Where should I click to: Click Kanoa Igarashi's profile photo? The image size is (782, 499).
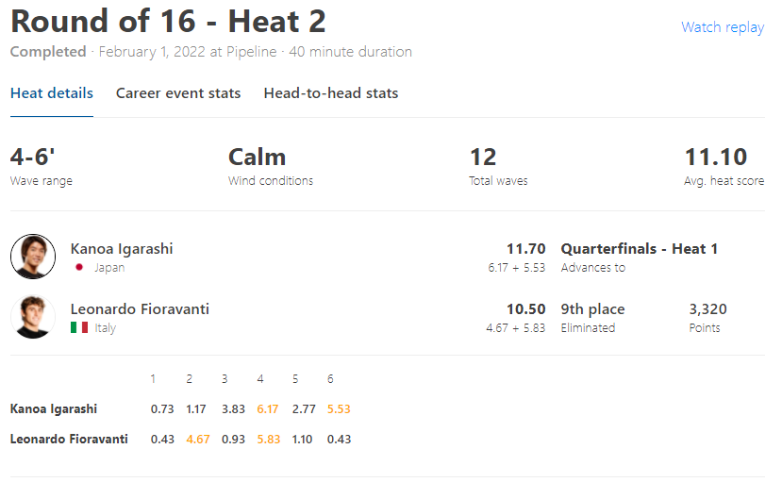click(33, 257)
